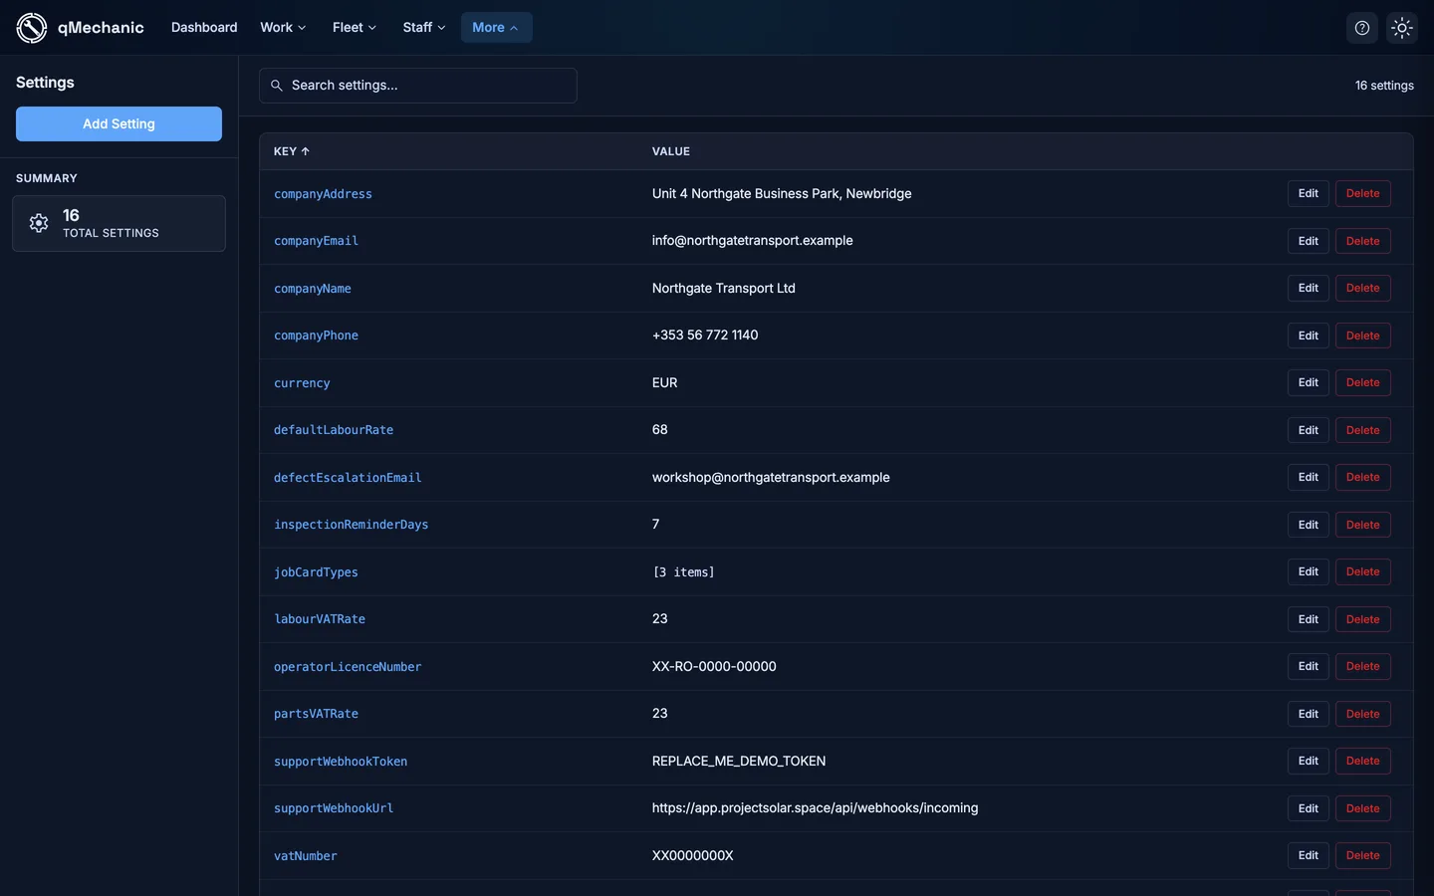The image size is (1434, 896).
Task: Delete the defaultLabourRate setting
Action: tap(1363, 430)
